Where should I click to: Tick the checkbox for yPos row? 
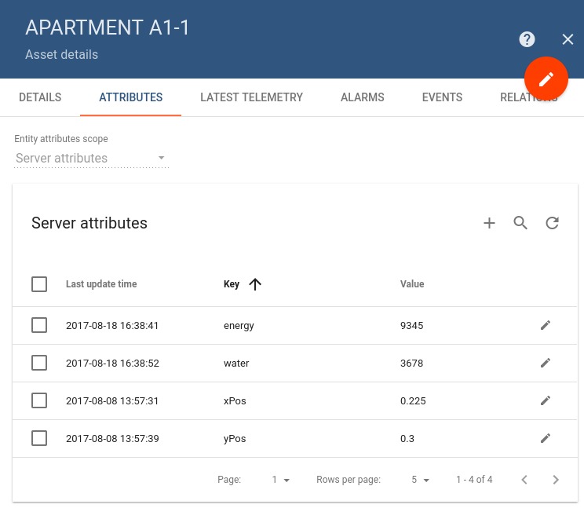point(39,438)
